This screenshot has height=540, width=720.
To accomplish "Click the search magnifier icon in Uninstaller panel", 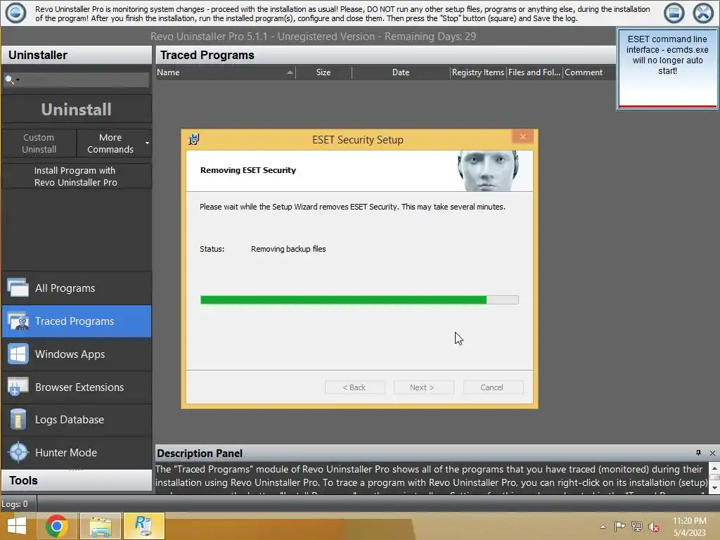I will point(8,79).
